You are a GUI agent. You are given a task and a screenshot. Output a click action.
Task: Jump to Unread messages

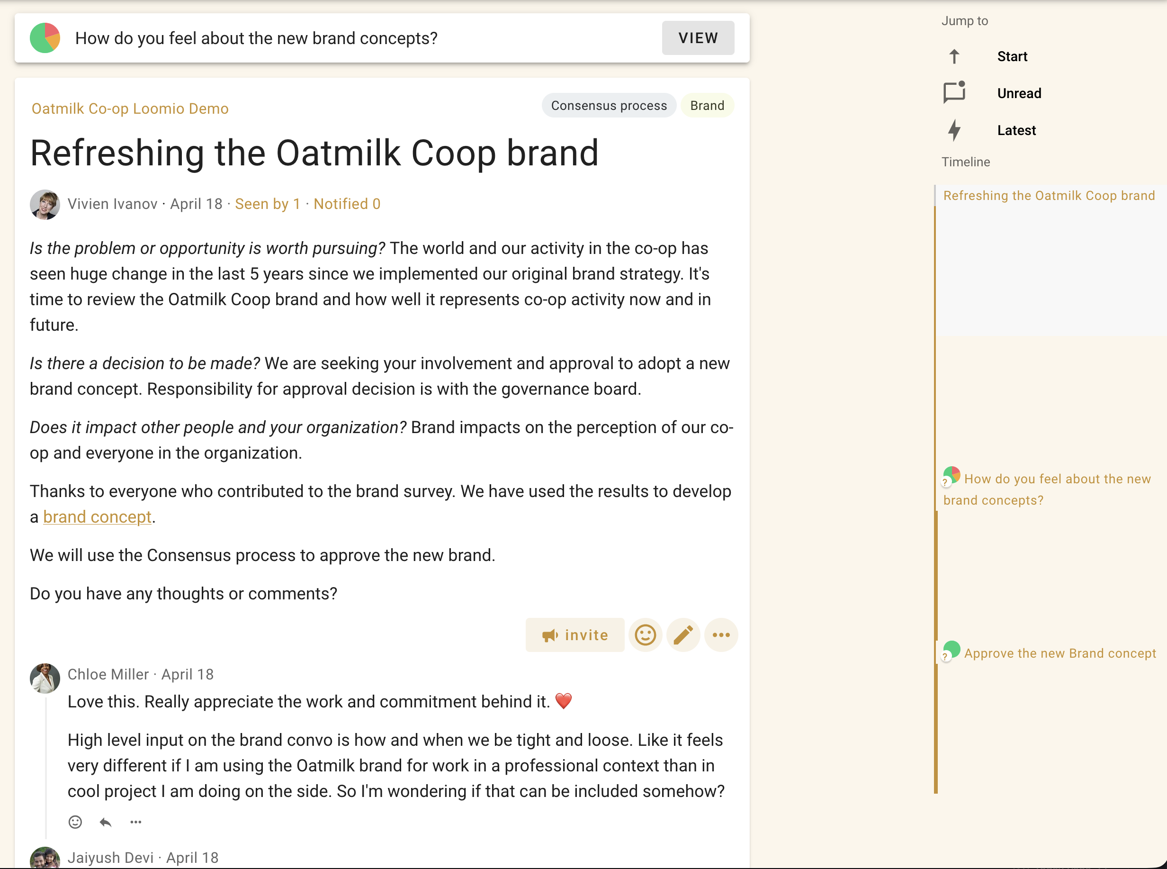point(1019,93)
